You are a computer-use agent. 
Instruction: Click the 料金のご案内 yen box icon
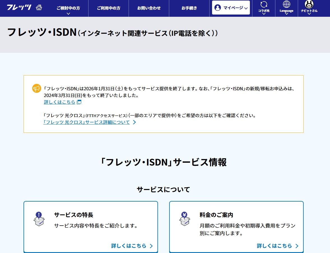[x=185, y=219]
